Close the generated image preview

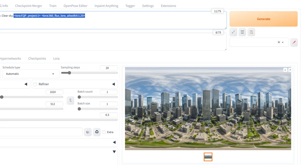290,70
